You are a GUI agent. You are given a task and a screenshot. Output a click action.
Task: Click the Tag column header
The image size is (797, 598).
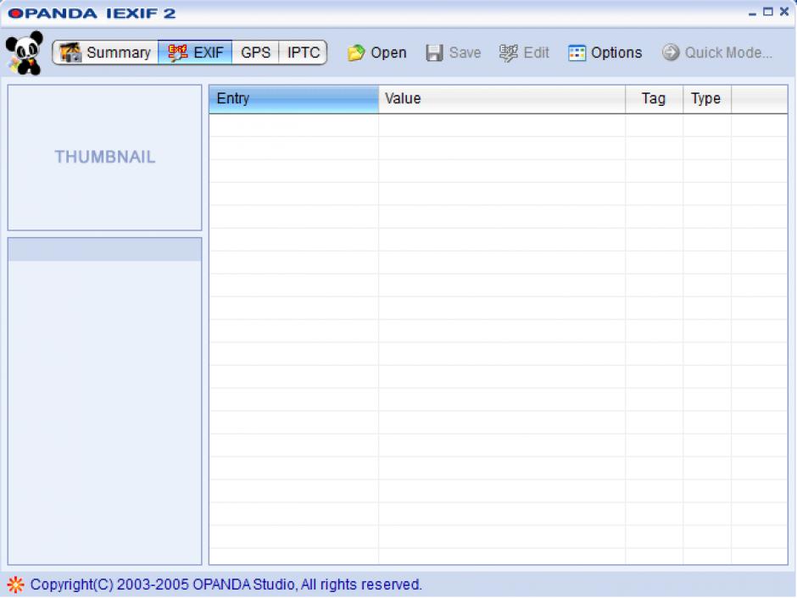tap(654, 98)
